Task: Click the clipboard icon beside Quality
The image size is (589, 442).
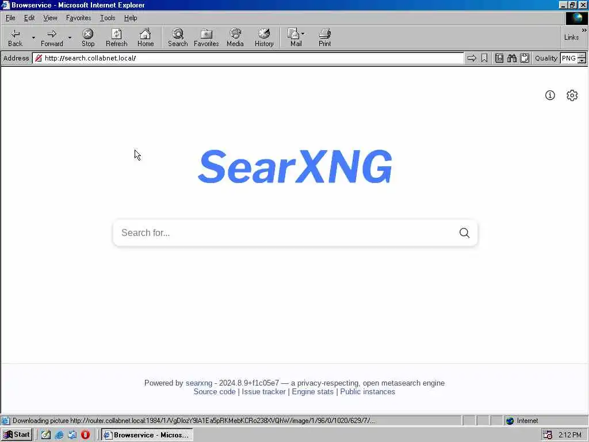Action: [525, 58]
